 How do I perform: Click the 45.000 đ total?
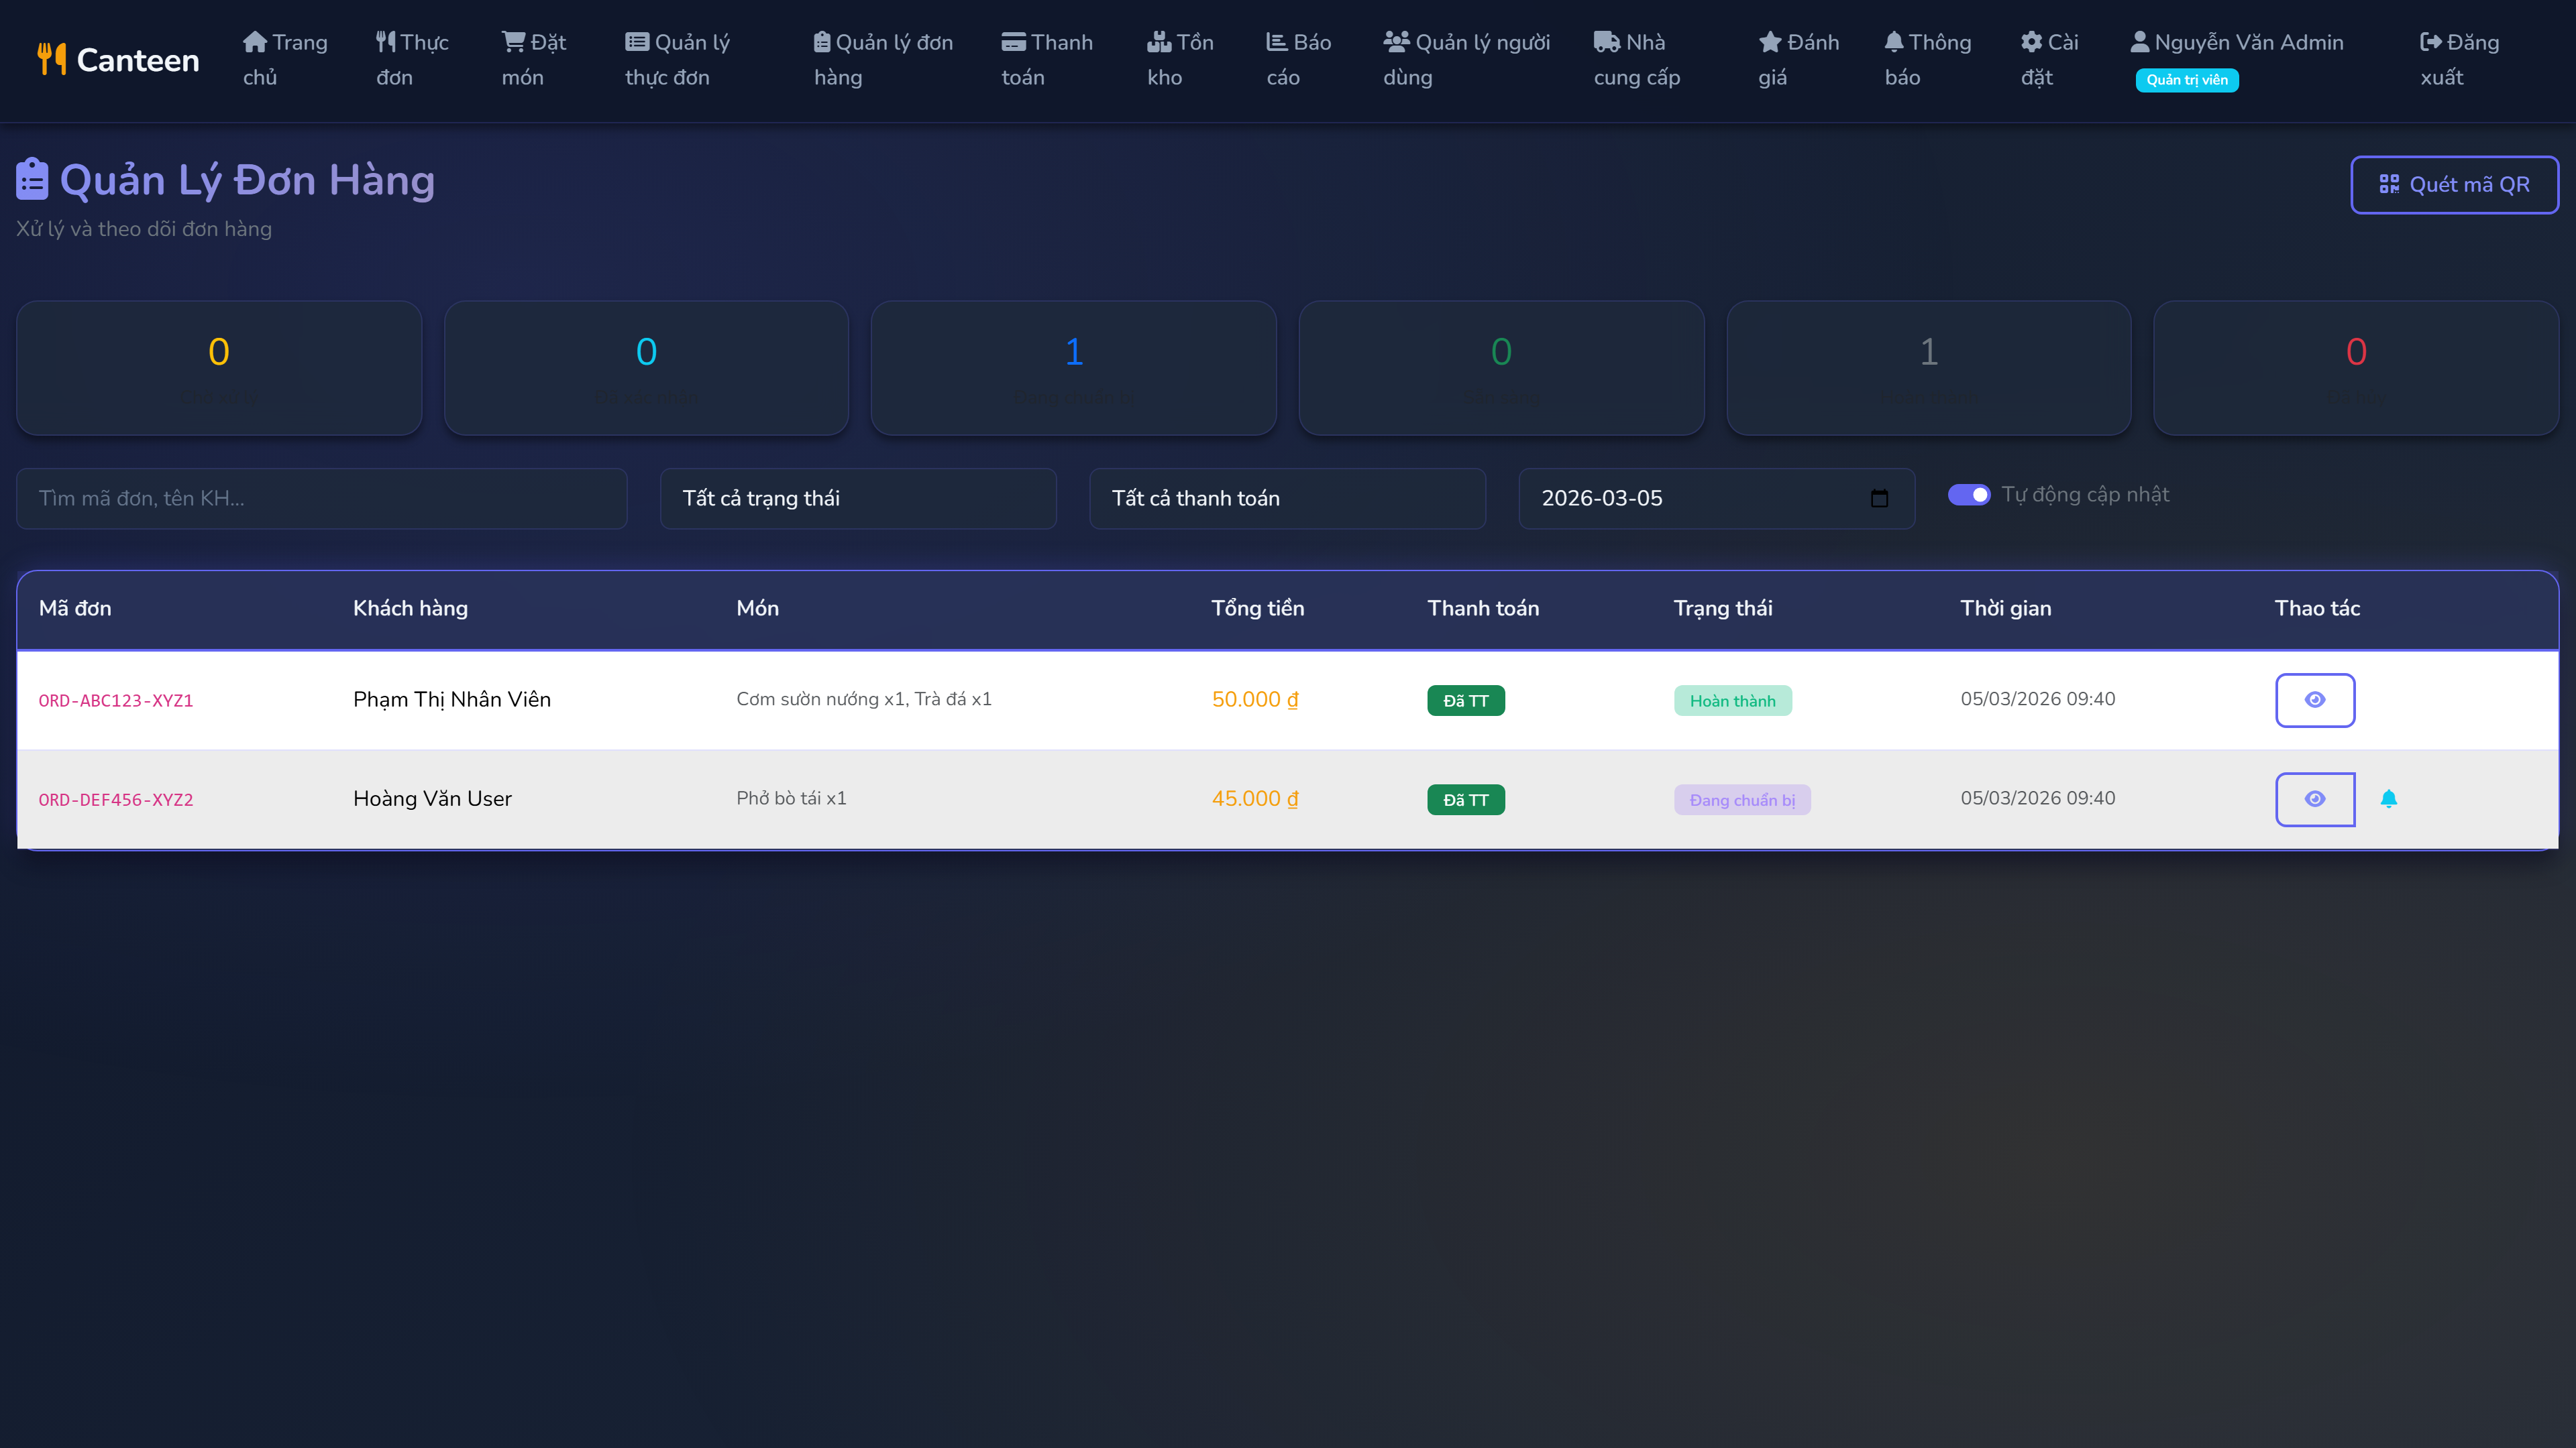pos(1255,798)
